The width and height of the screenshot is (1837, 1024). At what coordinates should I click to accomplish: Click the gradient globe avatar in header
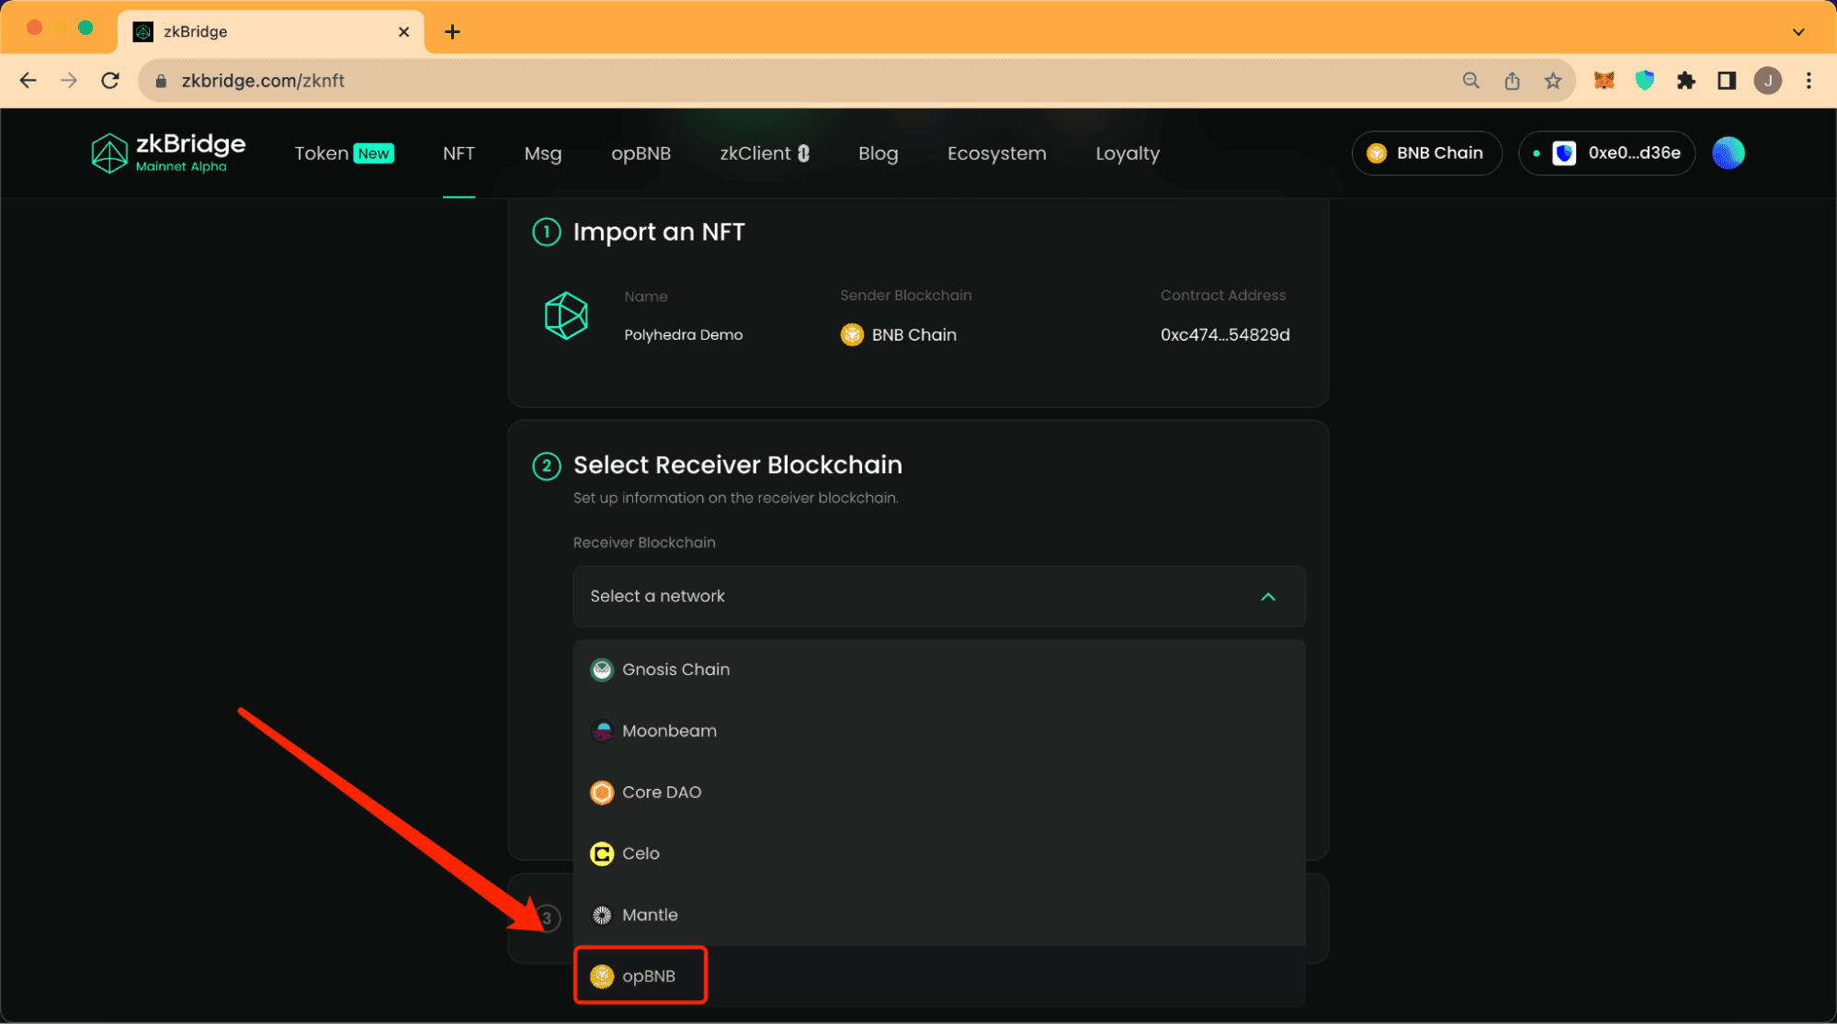(1729, 153)
